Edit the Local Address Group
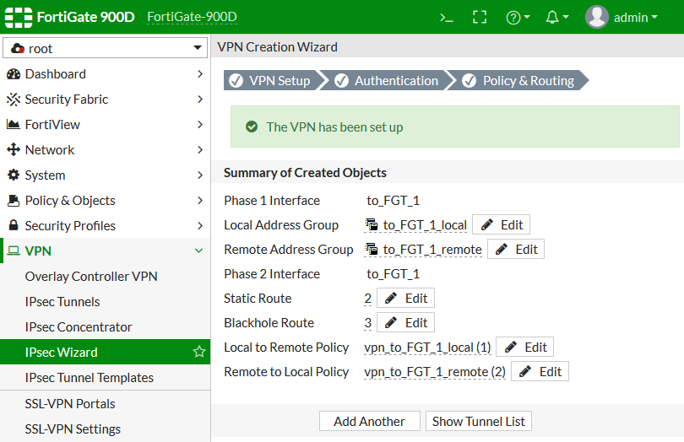The height and width of the screenshot is (442, 684). point(501,225)
